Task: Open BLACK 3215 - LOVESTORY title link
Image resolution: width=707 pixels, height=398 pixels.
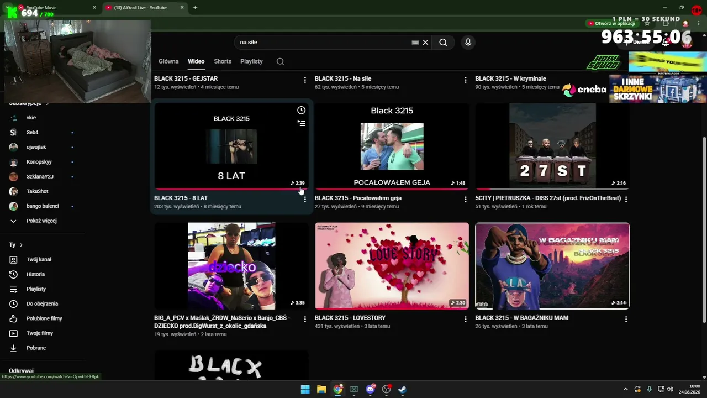Action: (350, 318)
